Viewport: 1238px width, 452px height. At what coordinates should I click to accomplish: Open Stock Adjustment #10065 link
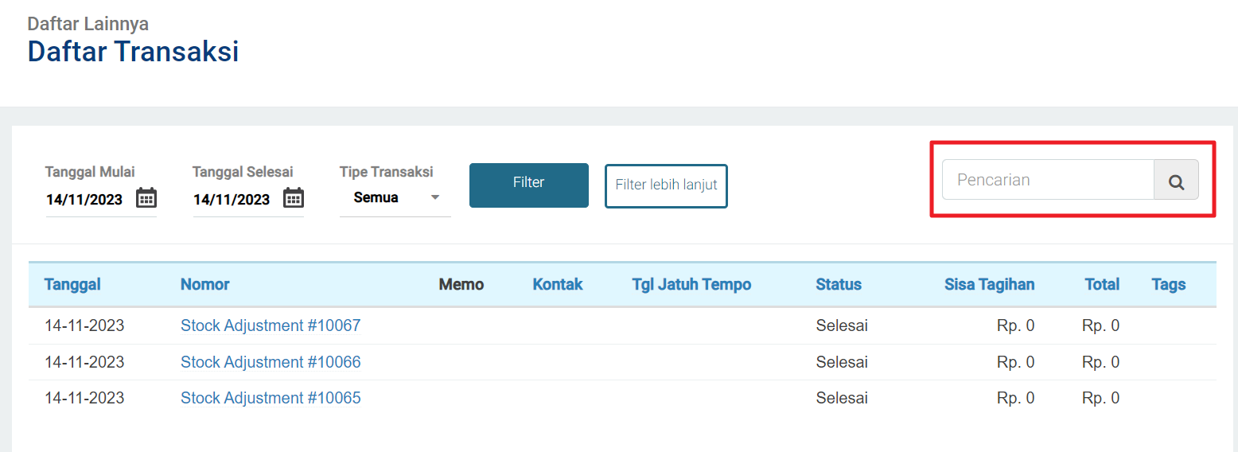coord(271,398)
